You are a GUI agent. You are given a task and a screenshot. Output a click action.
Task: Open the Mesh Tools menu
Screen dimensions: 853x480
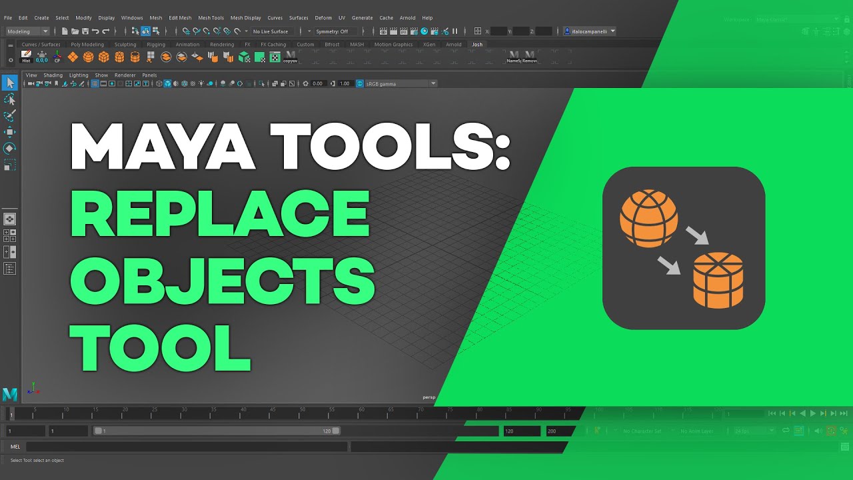(x=211, y=18)
